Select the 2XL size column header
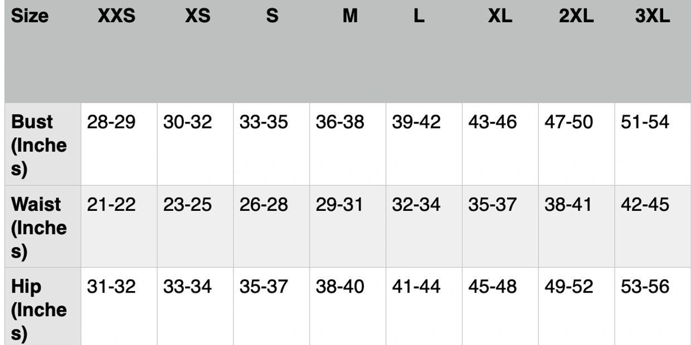This screenshot has width=691, height=345. point(576,17)
